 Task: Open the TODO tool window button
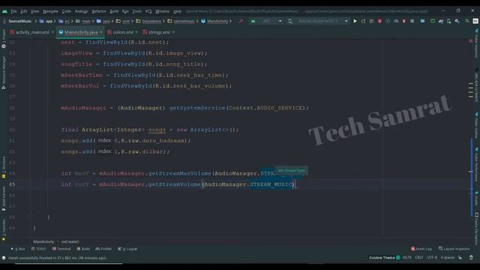pos(38,249)
